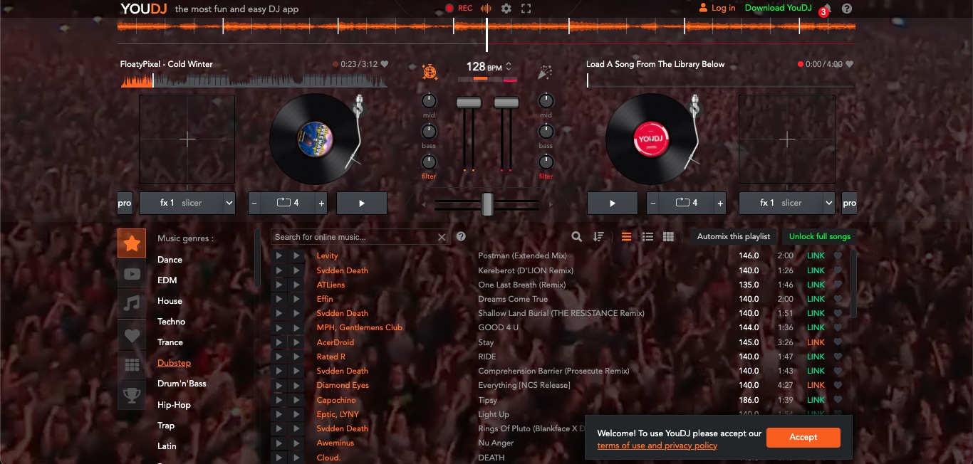Select the Techno genre
973x464 pixels.
pos(171,322)
